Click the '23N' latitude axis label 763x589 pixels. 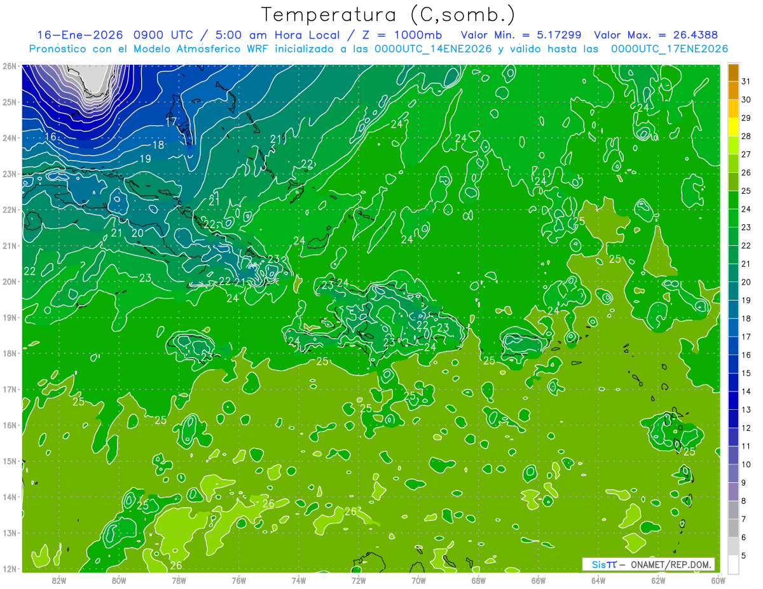tap(10, 173)
